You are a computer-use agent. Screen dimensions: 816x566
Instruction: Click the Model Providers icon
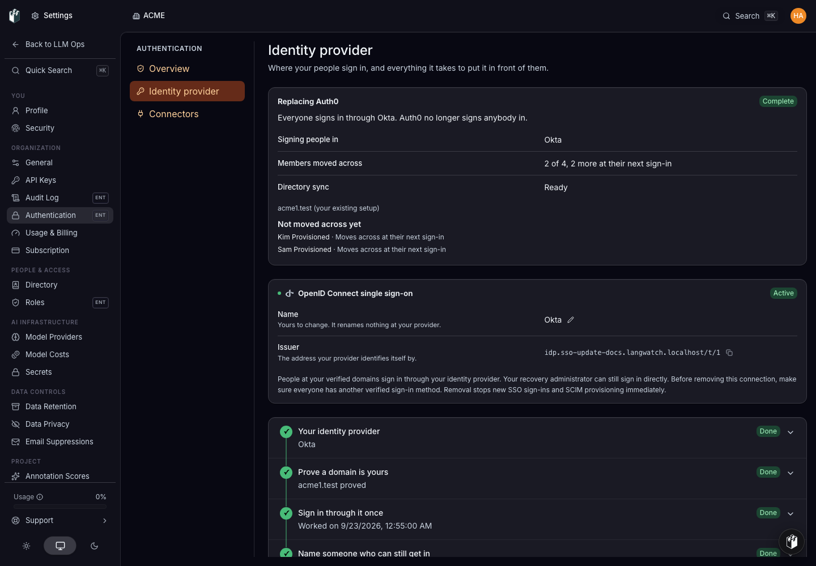click(x=16, y=337)
